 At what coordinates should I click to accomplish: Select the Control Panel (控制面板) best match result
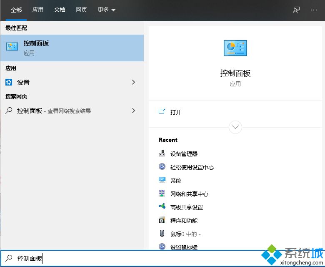[x=72, y=48]
